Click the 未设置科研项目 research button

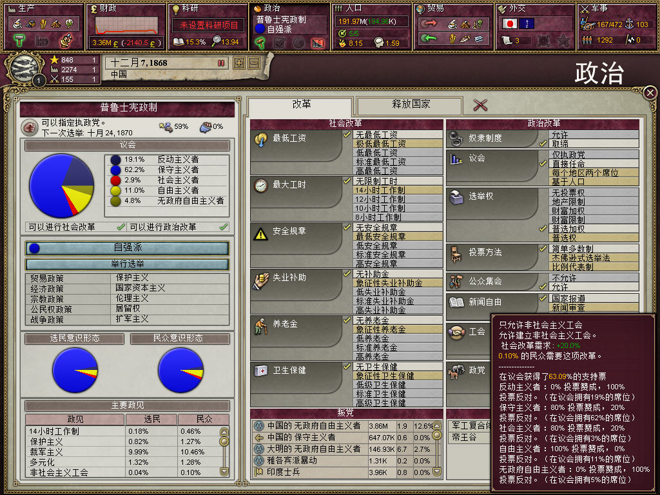tap(208, 25)
